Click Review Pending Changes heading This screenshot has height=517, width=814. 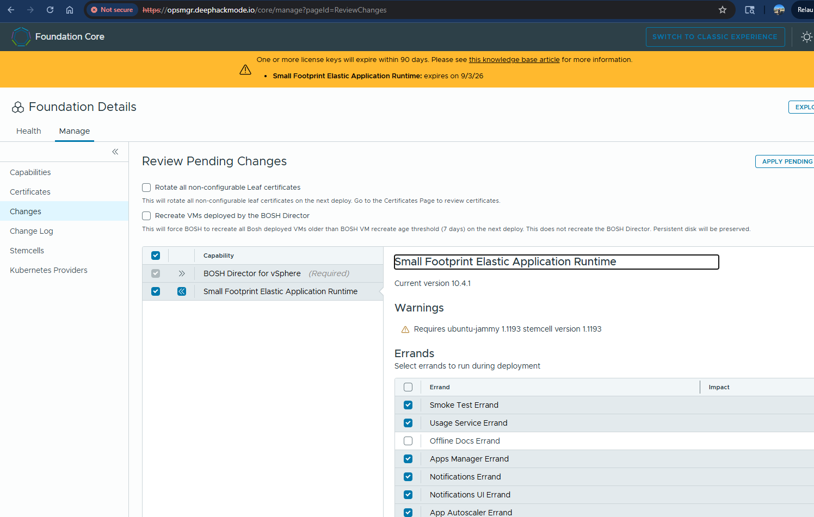tap(214, 161)
